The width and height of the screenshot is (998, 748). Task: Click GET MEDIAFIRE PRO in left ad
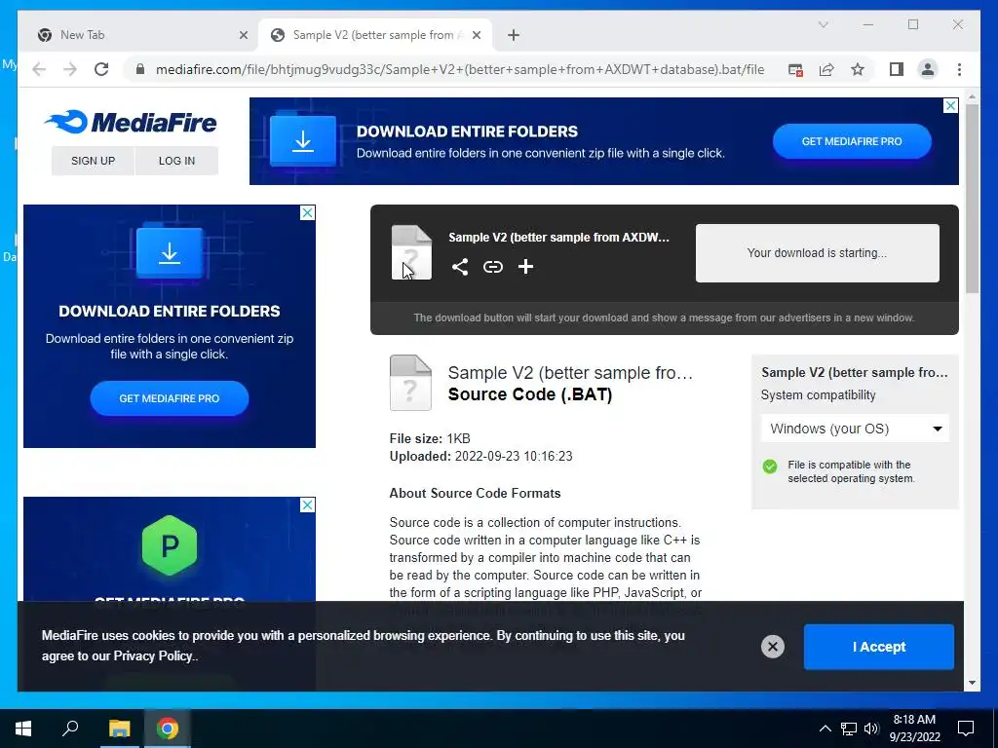[x=170, y=398]
